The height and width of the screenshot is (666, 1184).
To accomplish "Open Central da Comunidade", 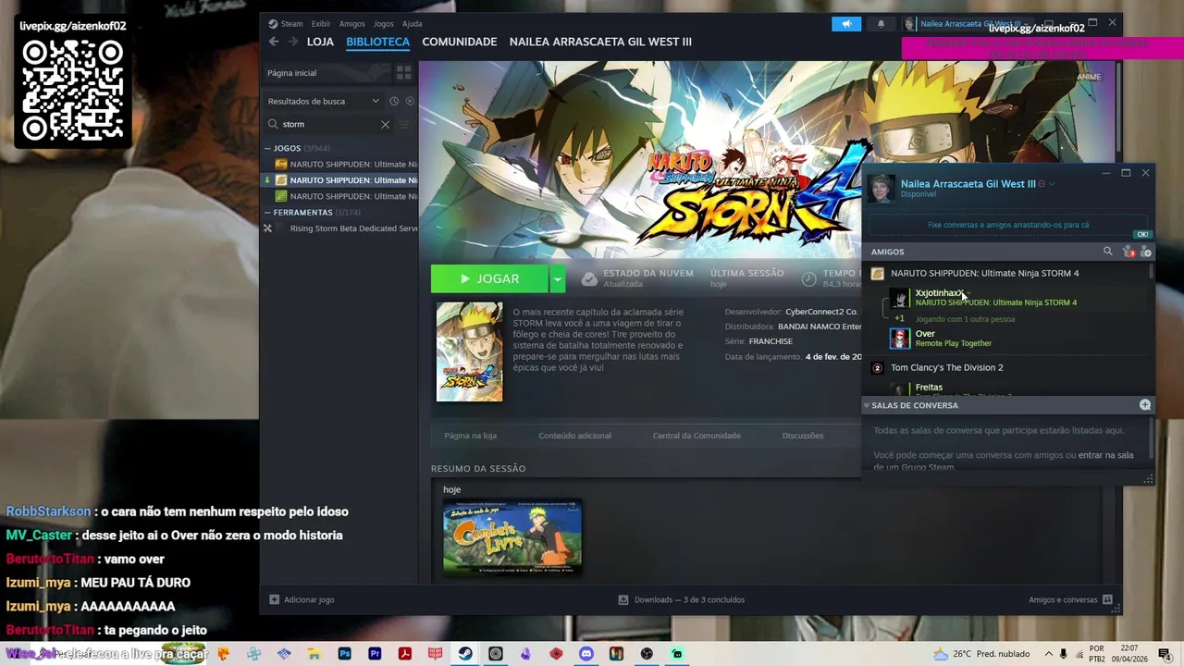I will point(697,436).
